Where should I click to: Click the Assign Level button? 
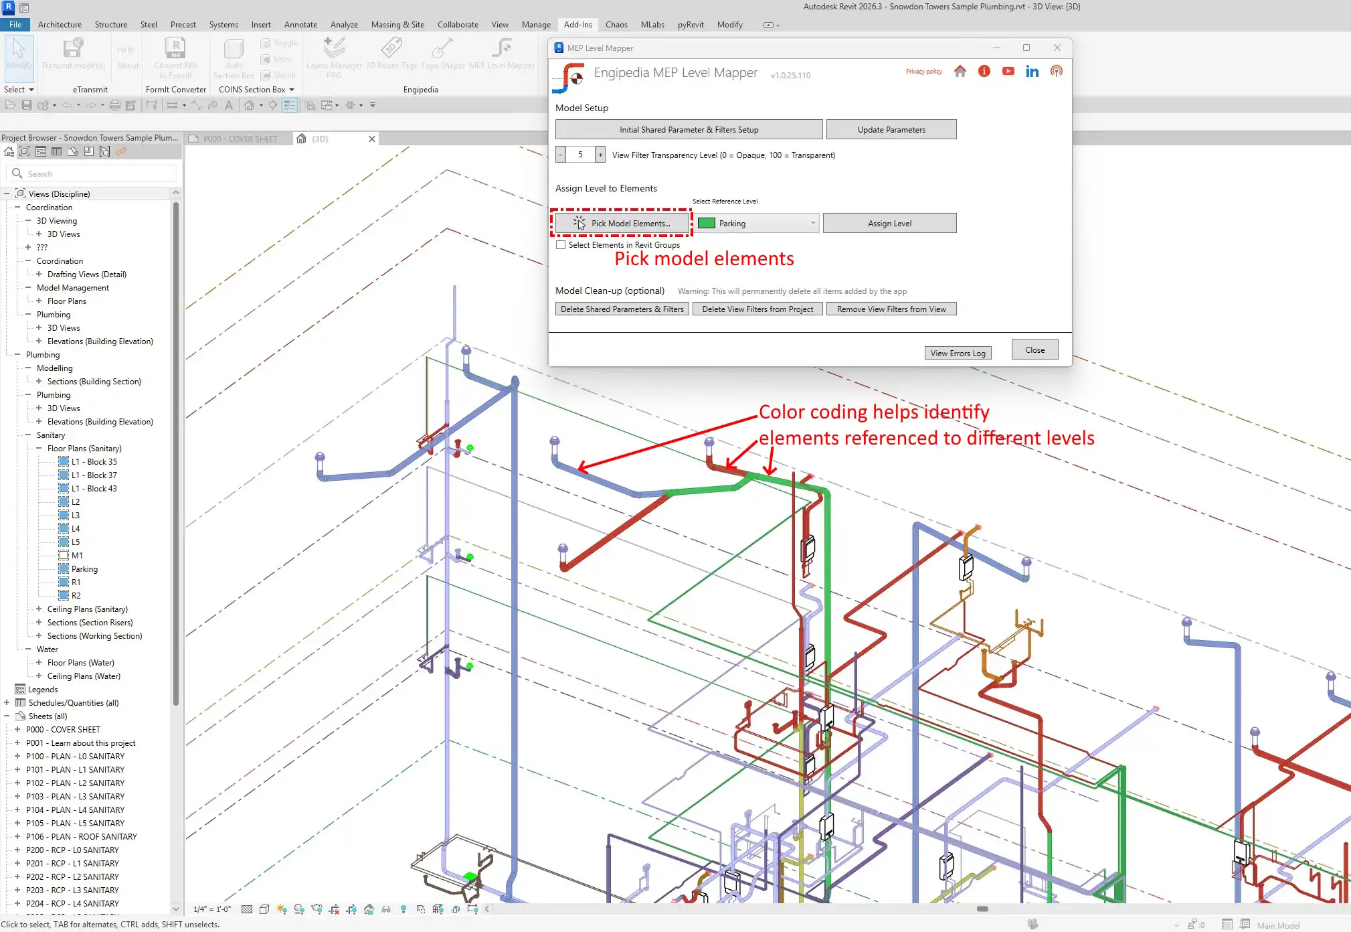click(x=889, y=224)
